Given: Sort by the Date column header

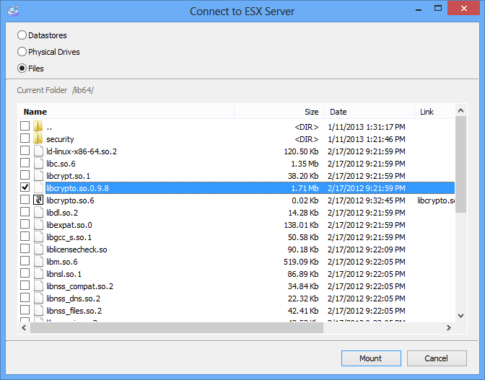Looking at the screenshot, I should click(370, 112).
